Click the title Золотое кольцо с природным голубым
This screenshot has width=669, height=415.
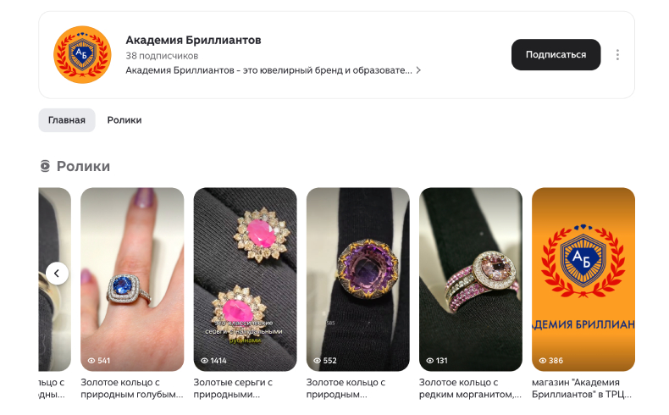(x=132, y=388)
